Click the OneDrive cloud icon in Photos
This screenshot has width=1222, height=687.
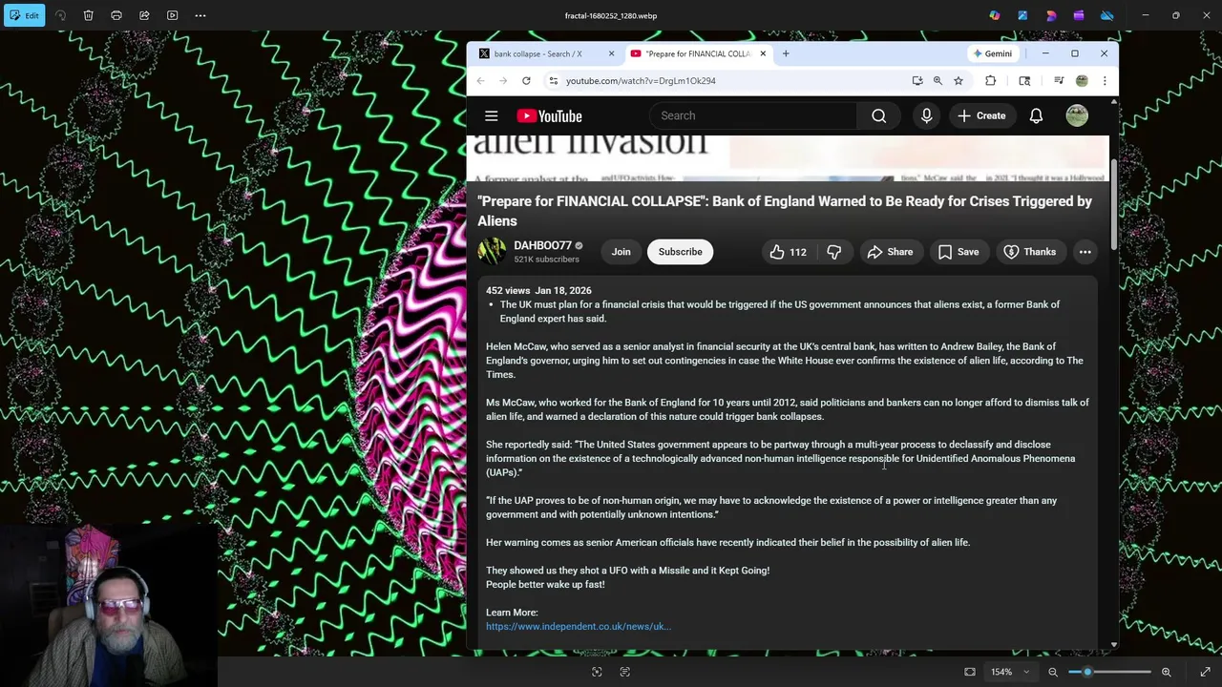click(x=1107, y=15)
